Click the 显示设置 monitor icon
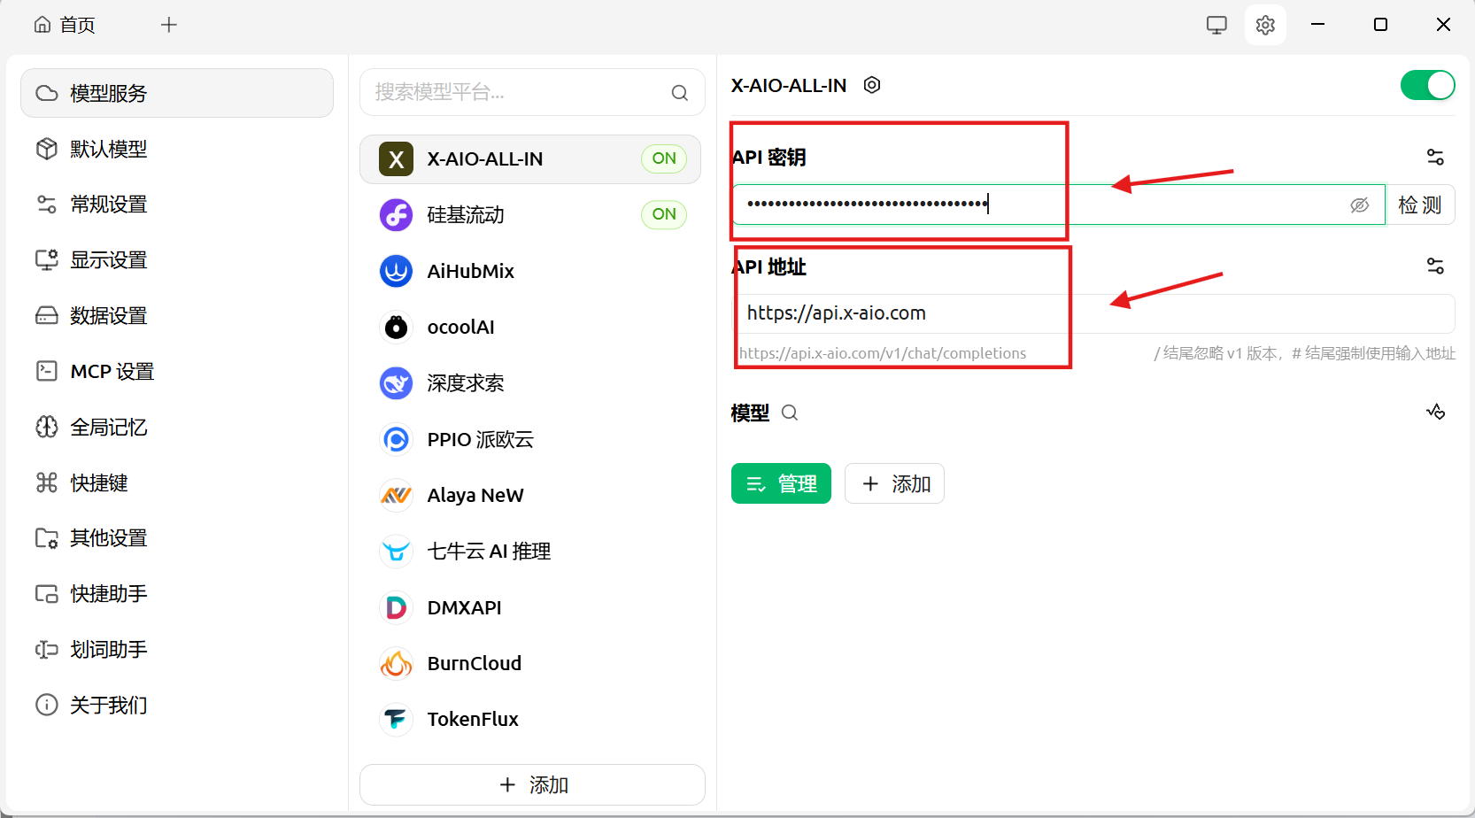The width and height of the screenshot is (1475, 818). (x=46, y=260)
